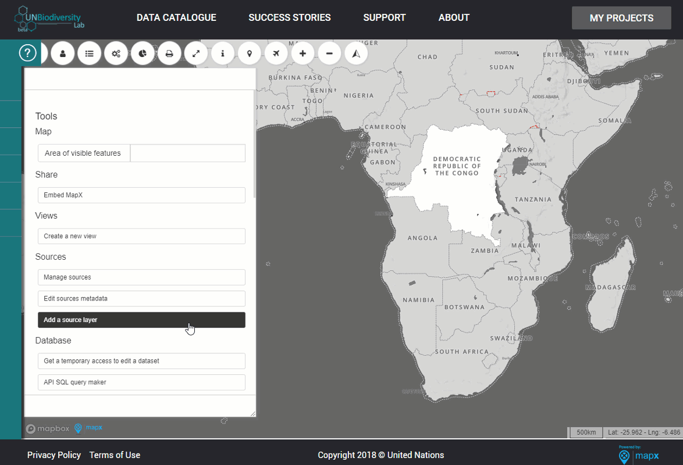Click Edit sources metadata button
683x465 pixels.
point(141,299)
